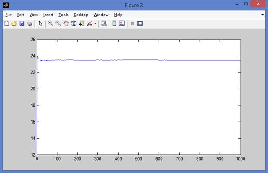Expand the brush color dropdown arrow
The height and width of the screenshot is (173, 268).
(95, 24)
